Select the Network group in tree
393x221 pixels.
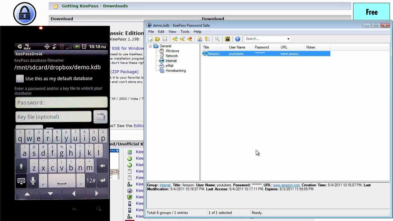pos(172,56)
